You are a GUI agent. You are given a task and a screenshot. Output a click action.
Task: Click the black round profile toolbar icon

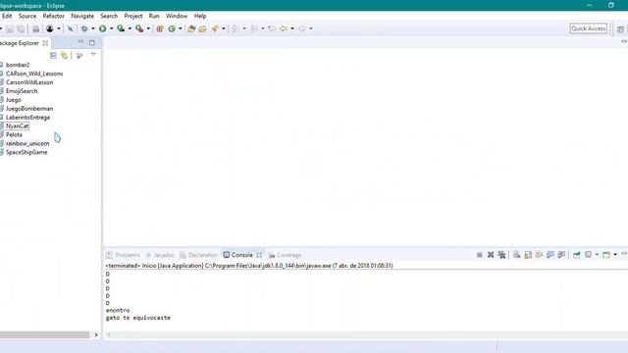(x=50, y=28)
